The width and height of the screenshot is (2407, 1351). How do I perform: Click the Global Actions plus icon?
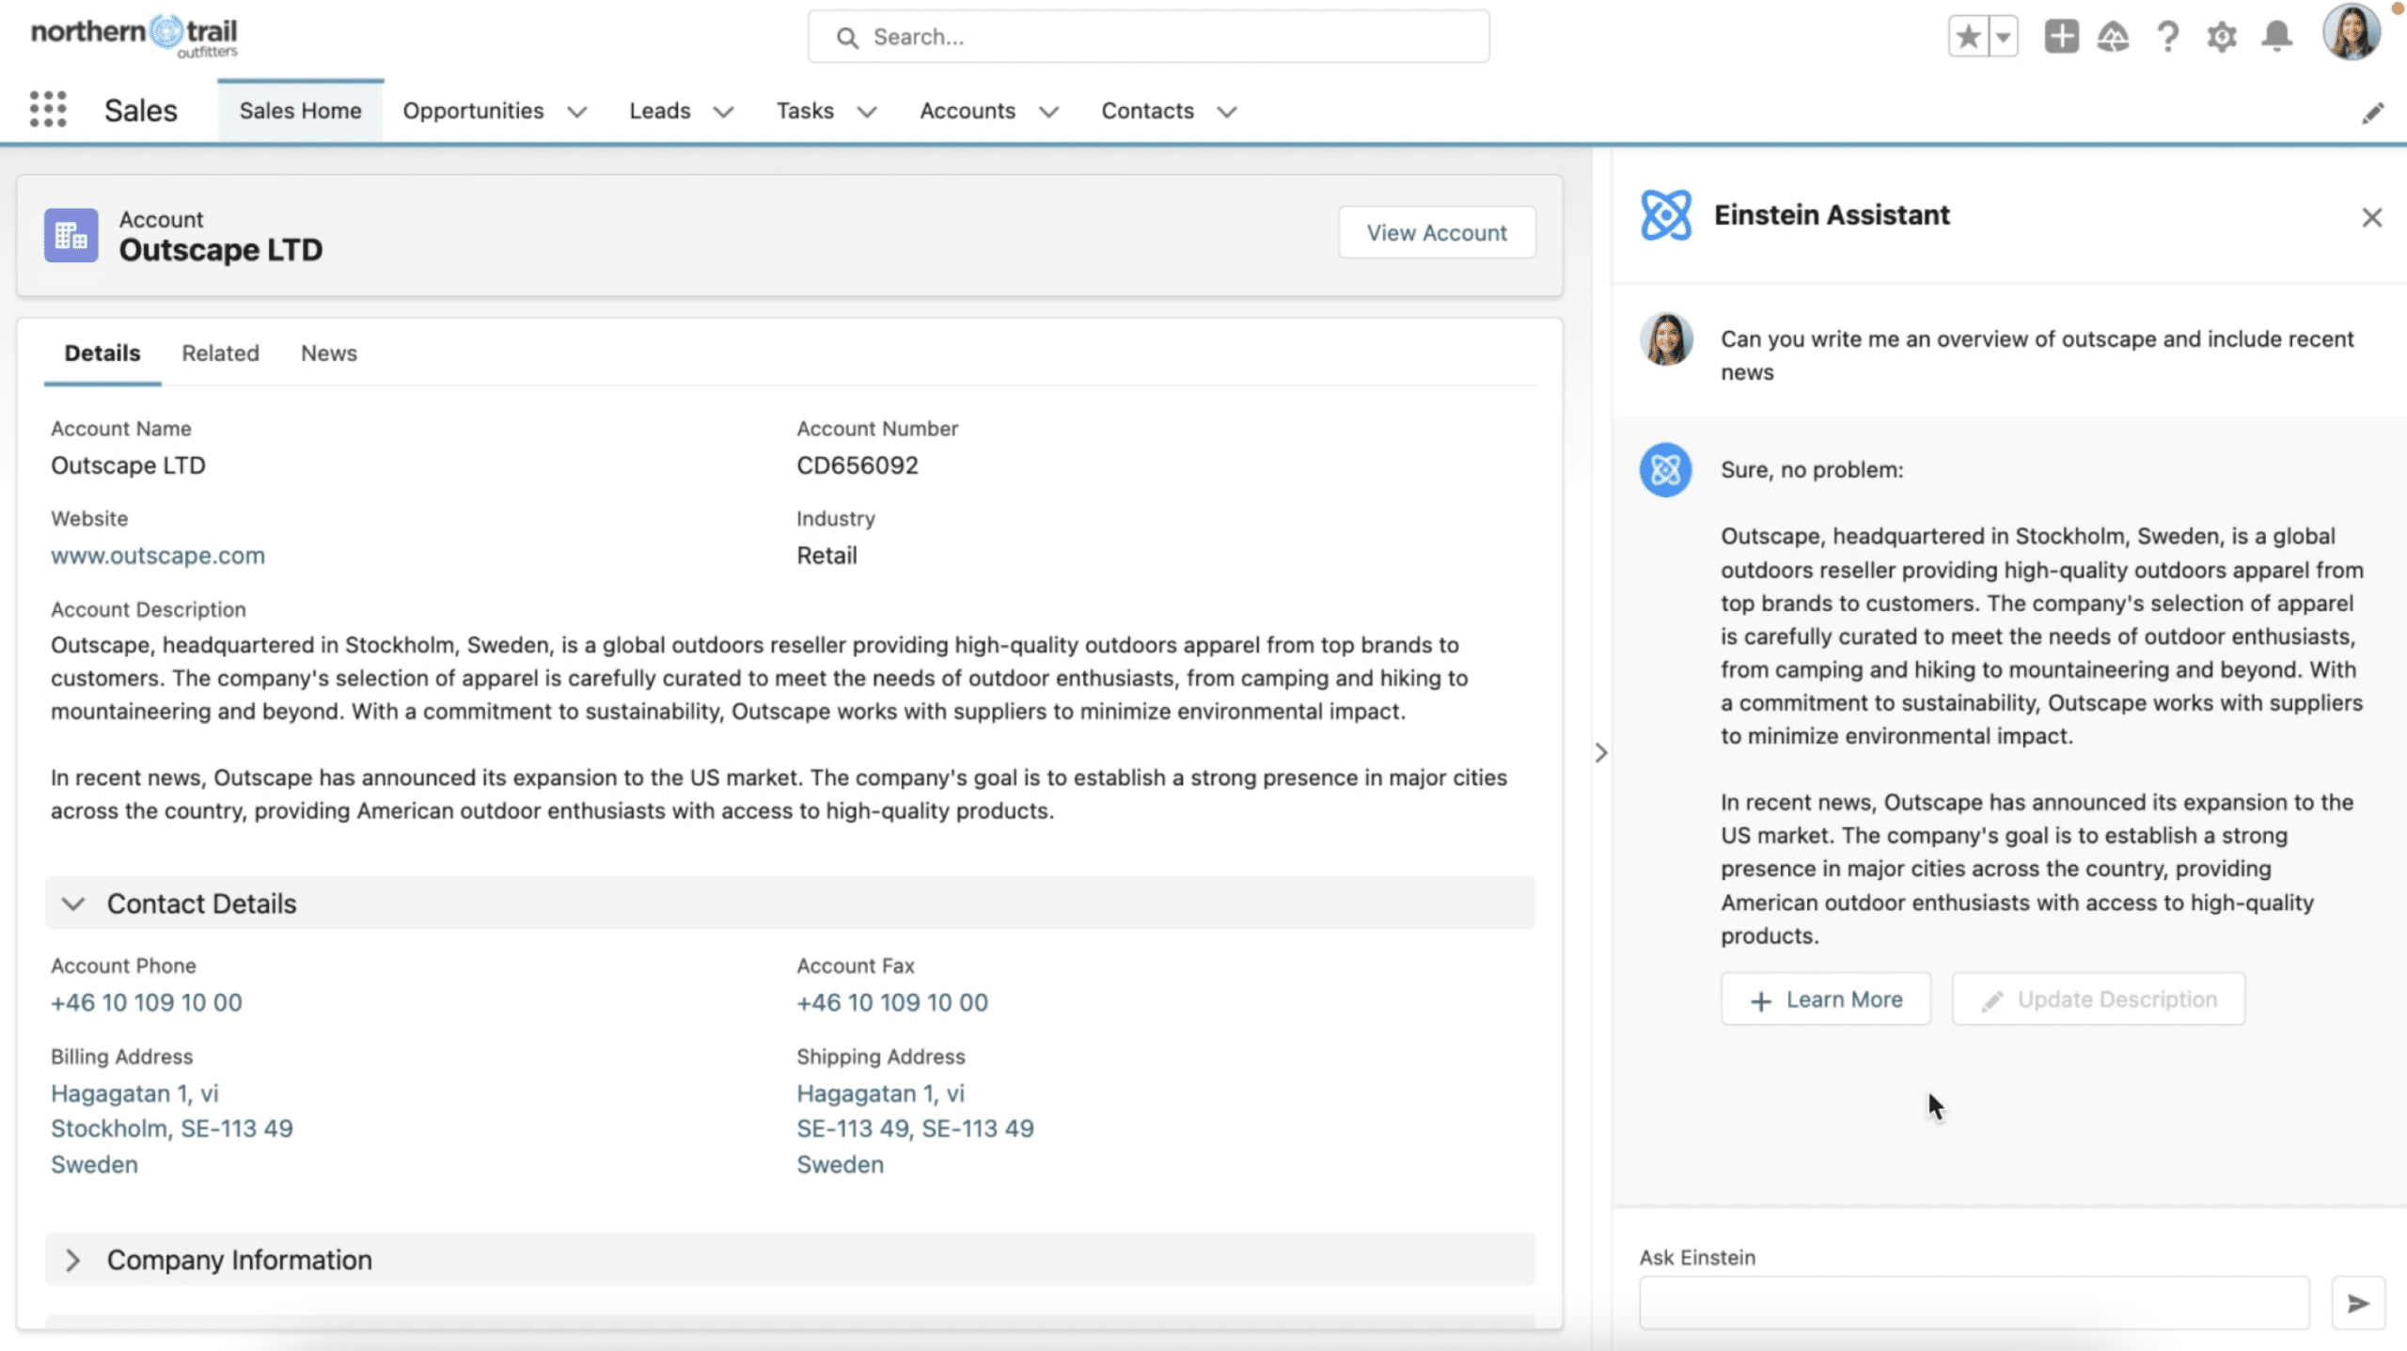[2061, 37]
